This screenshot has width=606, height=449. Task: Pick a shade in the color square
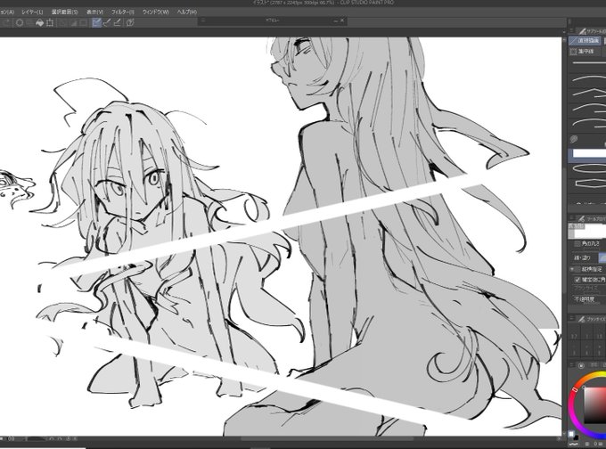pos(594,404)
